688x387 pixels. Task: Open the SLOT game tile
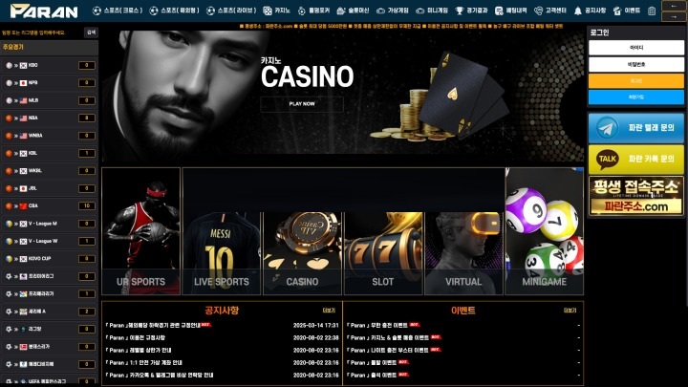click(383, 253)
